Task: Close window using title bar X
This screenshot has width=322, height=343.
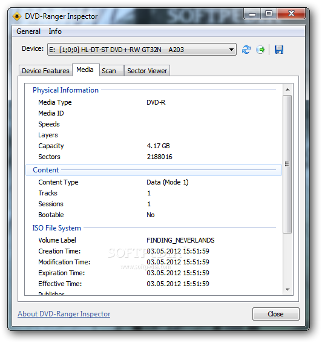Action: pos(291,14)
